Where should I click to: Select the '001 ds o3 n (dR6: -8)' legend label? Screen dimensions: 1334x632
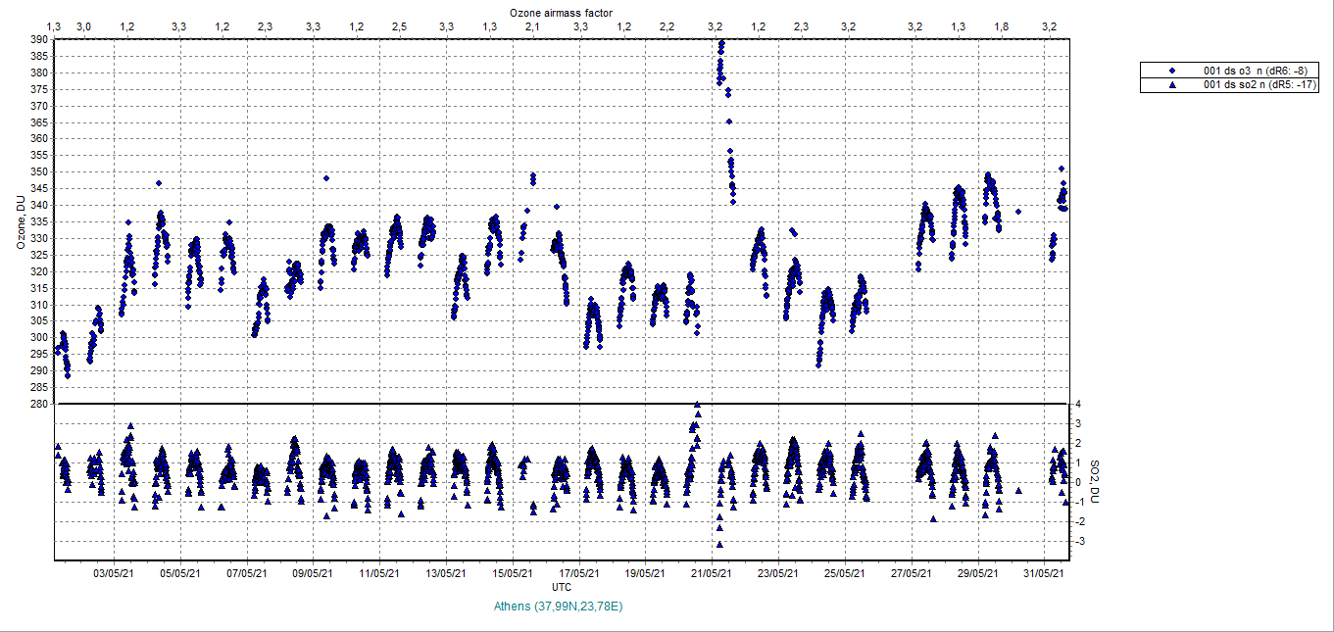[x=1255, y=72]
